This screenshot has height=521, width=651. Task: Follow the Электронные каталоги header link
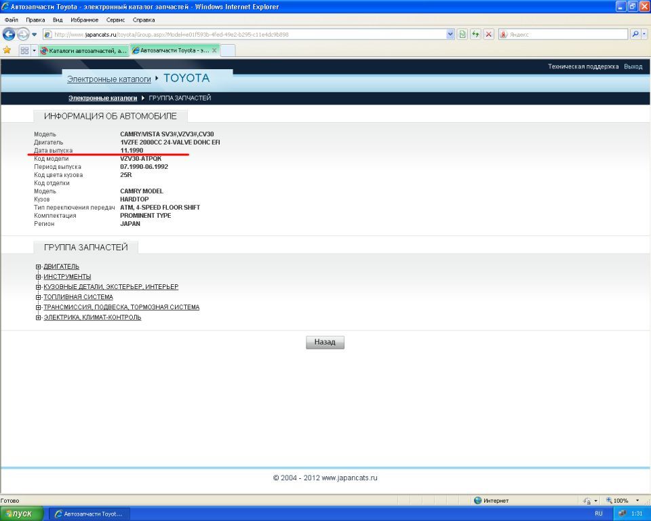(x=108, y=79)
